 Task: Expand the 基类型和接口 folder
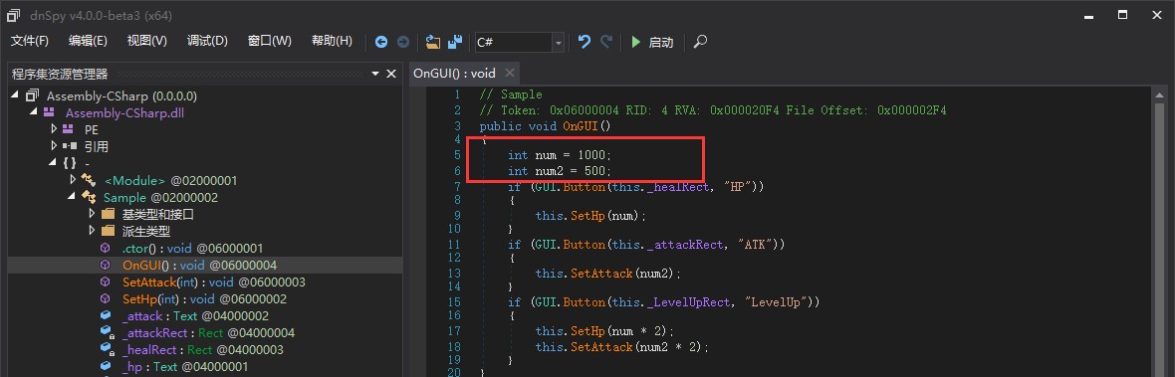coord(93,213)
